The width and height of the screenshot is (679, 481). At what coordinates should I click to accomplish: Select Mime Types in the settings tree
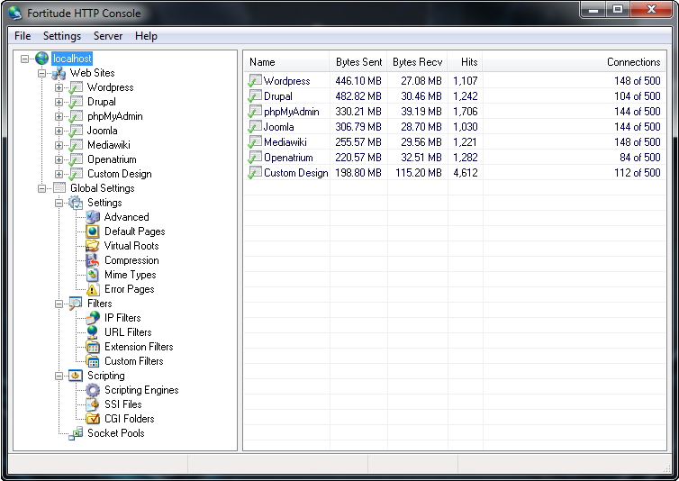coord(130,275)
